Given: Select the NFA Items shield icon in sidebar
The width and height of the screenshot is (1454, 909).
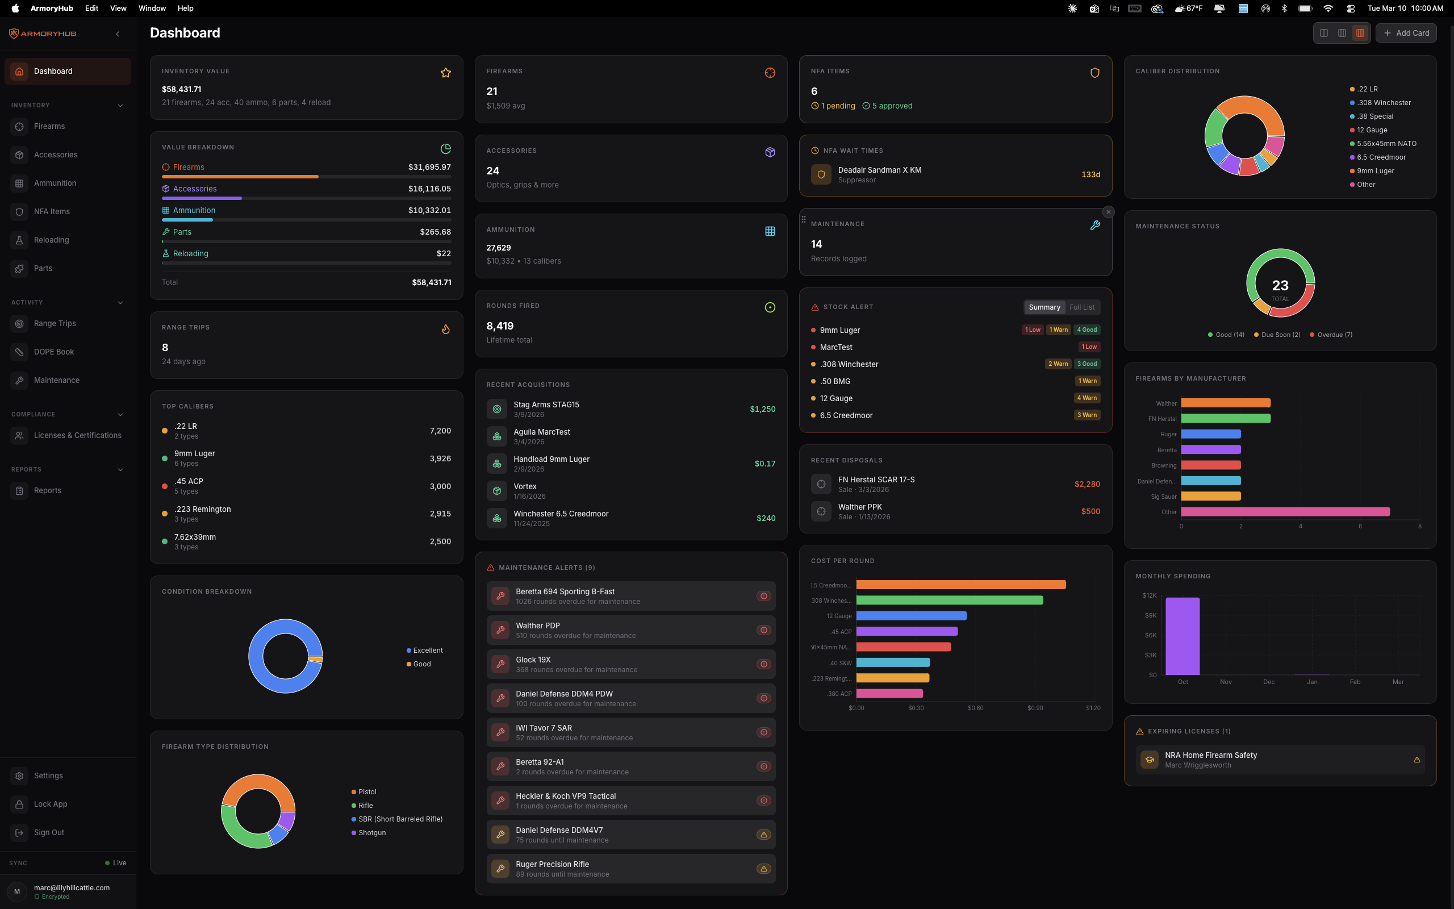Looking at the screenshot, I should coord(19,211).
